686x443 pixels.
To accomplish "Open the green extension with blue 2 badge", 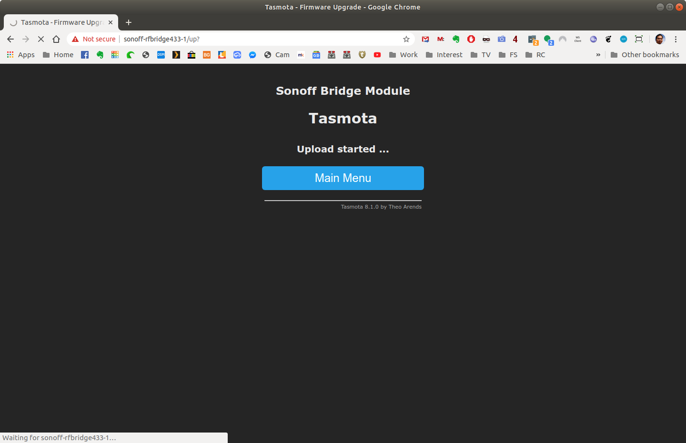I will pos(548,40).
